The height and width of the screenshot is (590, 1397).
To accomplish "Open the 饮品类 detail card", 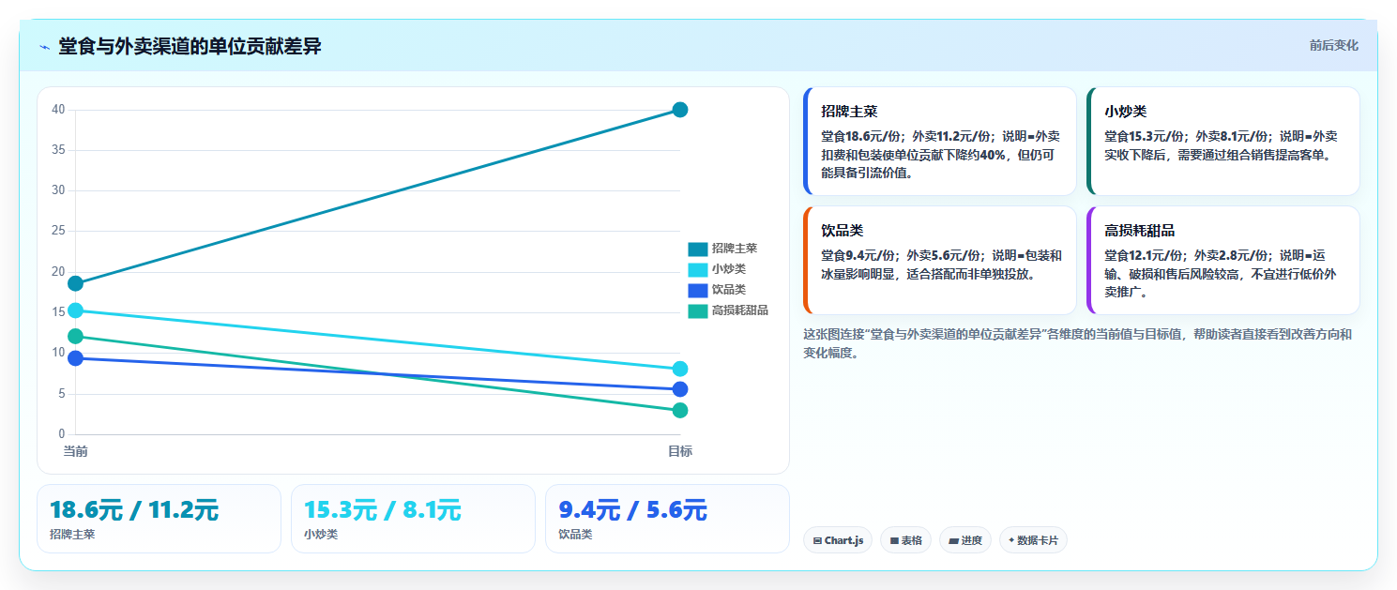I will (940, 260).
